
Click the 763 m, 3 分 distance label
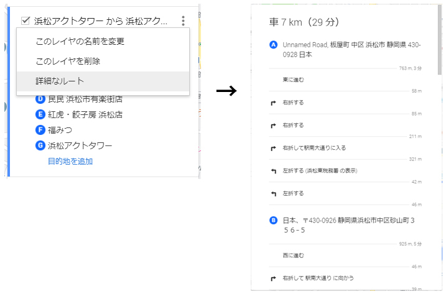(410, 68)
